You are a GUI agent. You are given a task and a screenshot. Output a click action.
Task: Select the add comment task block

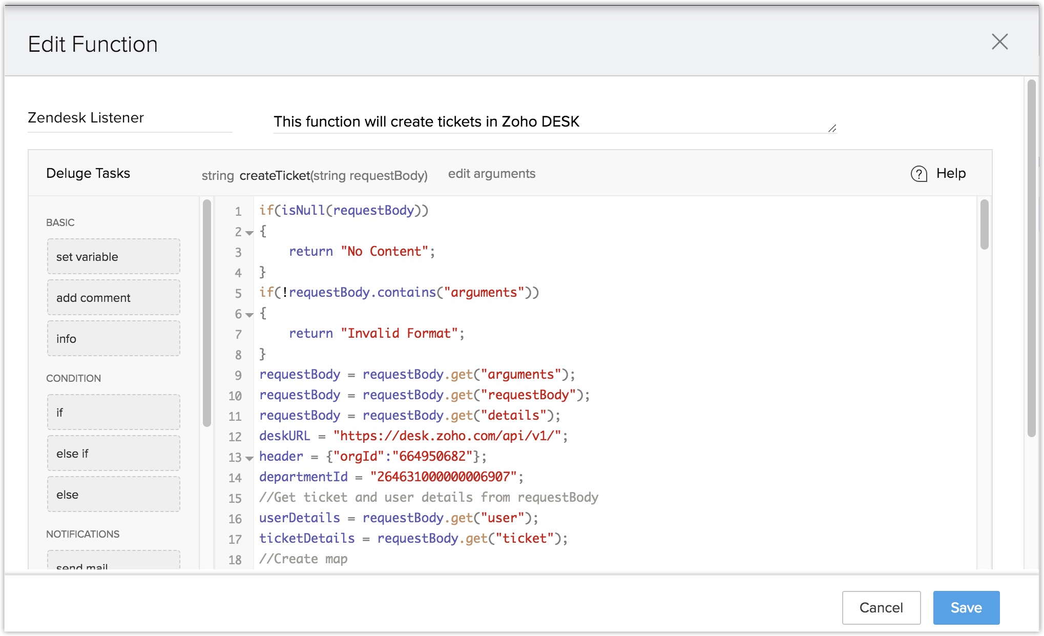[113, 297]
